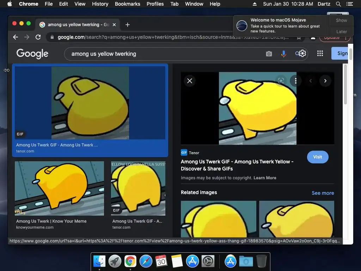Open the File menu

click(x=49, y=4)
